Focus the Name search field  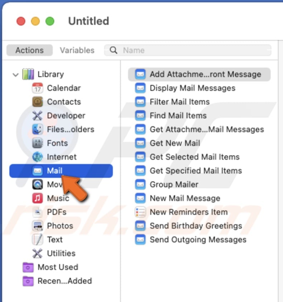click(188, 50)
